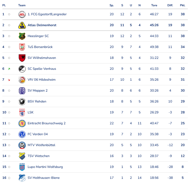Open the VfV 06 Hildesheim team page
Viewport: 190px width, 184px height.
tap(41, 80)
